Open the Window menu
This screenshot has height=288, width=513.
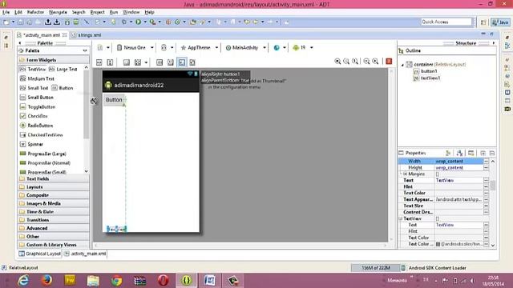pyautogui.click(x=131, y=12)
